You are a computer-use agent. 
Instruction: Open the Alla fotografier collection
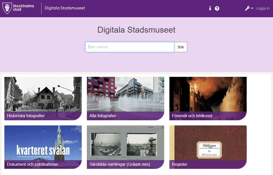[x=126, y=98]
